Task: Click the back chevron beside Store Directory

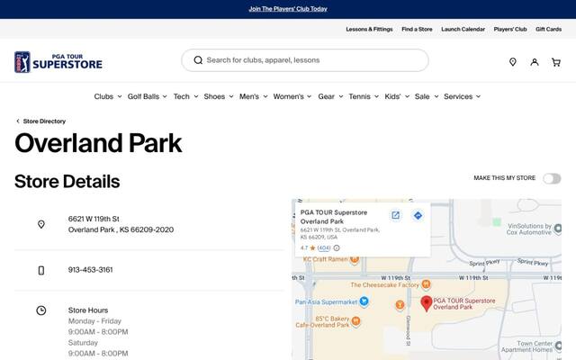Action: point(18,121)
